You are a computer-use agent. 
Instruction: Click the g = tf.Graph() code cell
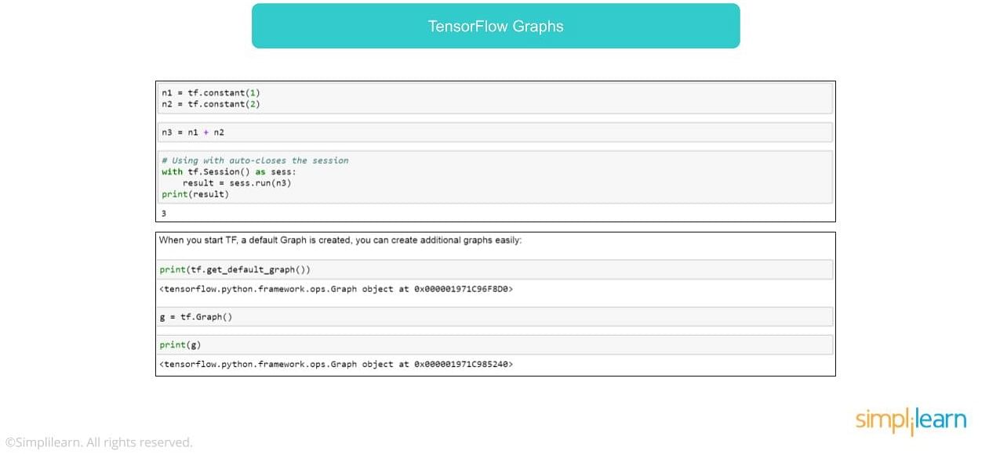tap(496, 317)
